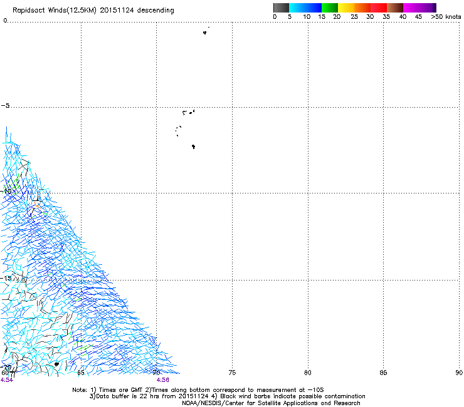Click the latitude label '-10'
Image resolution: width=464 pixels, height=407 pixels.
tap(6, 191)
